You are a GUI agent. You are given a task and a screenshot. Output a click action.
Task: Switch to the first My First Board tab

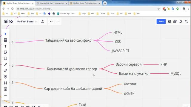pos(18,3)
